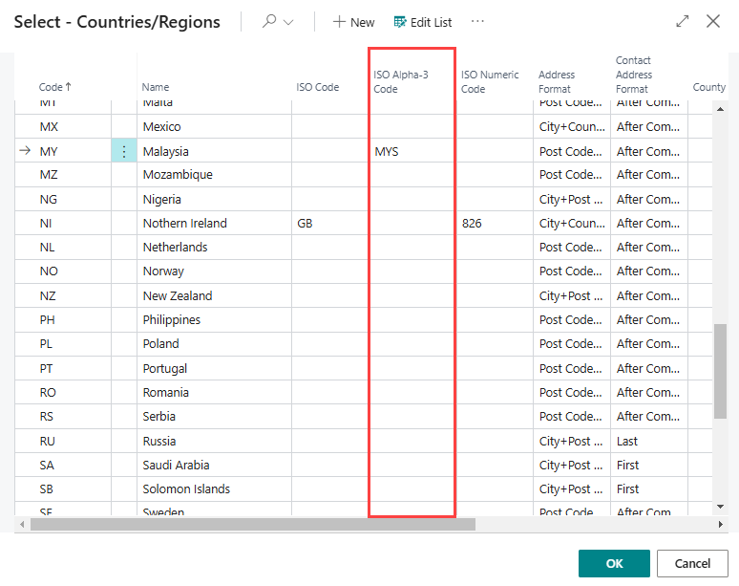Click the MYS cell for Malaysia
This screenshot has height=586, width=739.
point(388,151)
